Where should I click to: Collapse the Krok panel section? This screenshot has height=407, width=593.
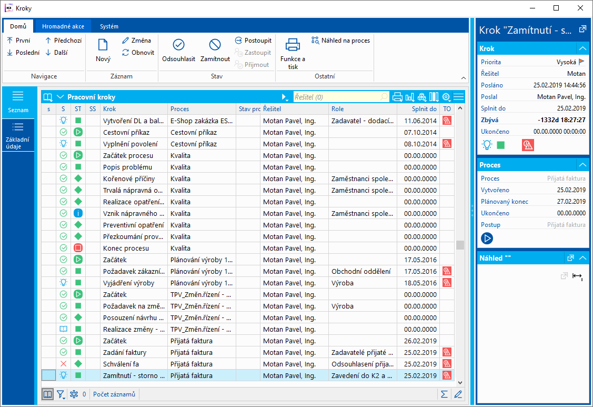click(x=582, y=48)
